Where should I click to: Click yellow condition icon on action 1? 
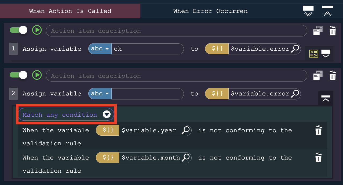[x=313, y=54]
